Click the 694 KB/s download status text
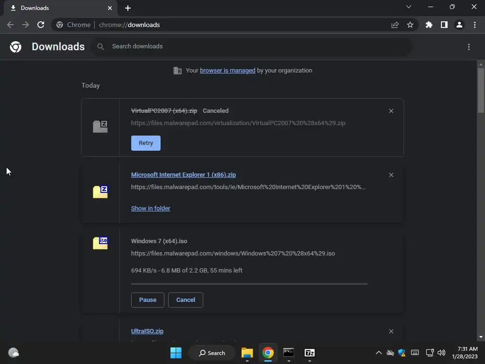Viewport: 485px width, 364px height. pyautogui.click(x=187, y=271)
